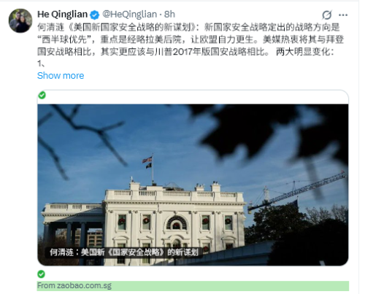Screen dimensions: 365x294
Task: Click the construction crane in the photo
Action: [296, 192]
